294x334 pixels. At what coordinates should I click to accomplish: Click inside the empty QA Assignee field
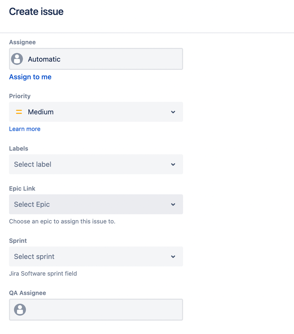(x=96, y=310)
